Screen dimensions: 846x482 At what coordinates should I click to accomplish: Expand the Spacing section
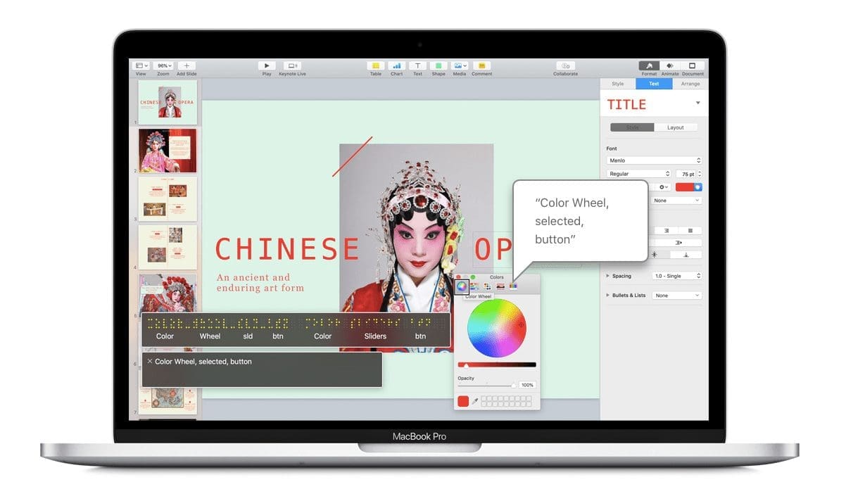pos(608,276)
